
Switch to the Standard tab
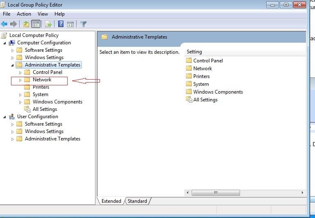point(137,201)
